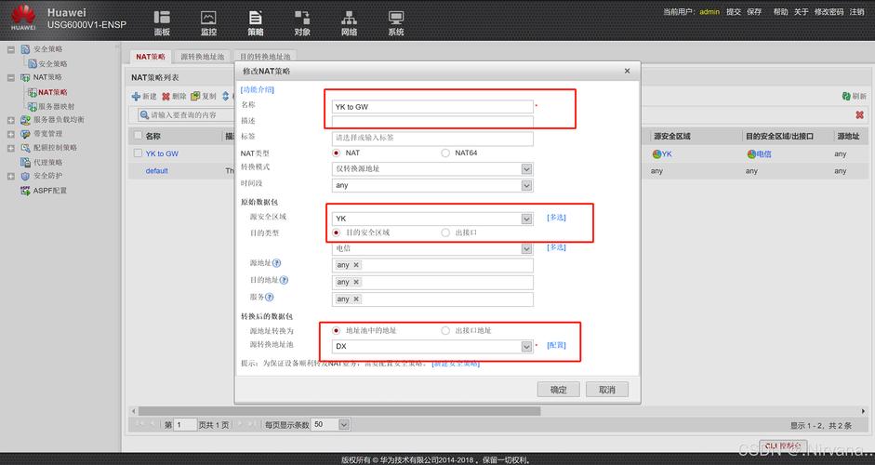Screen dimensions: 875x465
Task: Switch to the 目的转换地址池 tab
Action: pos(265,57)
